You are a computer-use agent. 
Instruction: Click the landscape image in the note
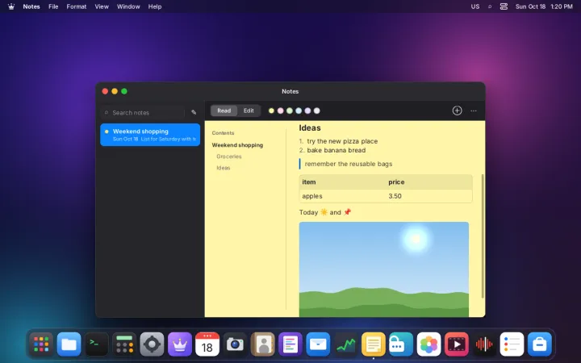point(384,269)
